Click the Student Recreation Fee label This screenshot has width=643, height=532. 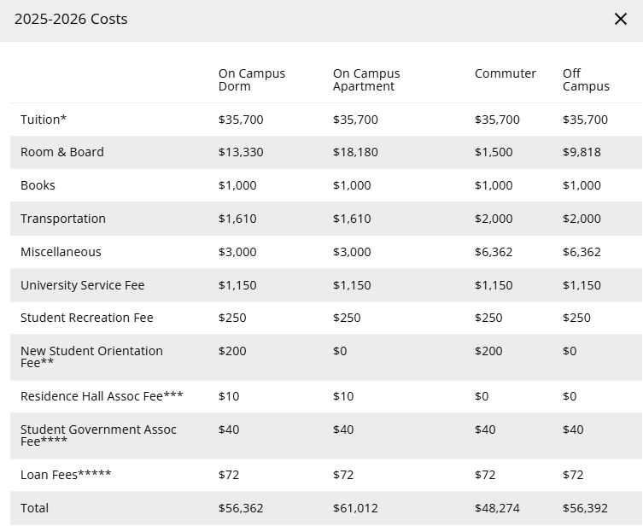(x=87, y=318)
